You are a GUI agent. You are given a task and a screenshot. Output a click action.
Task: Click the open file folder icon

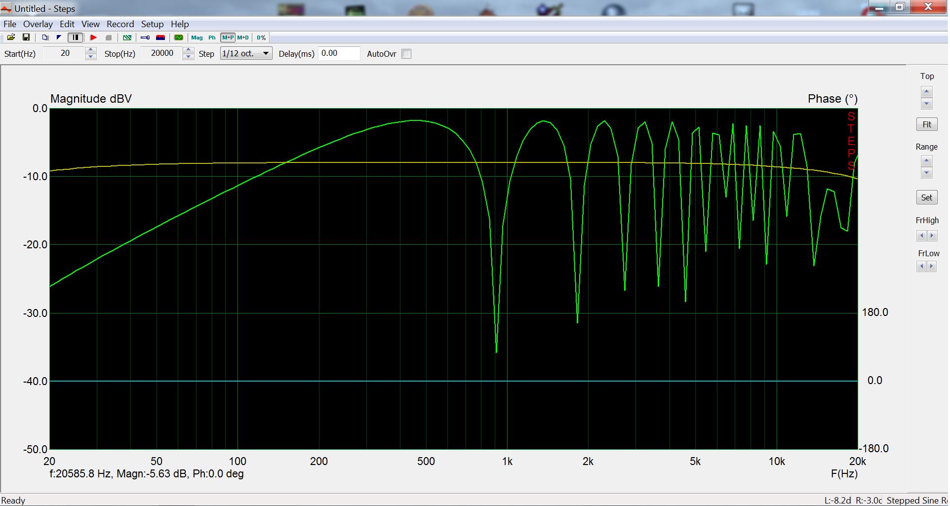click(11, 38)
